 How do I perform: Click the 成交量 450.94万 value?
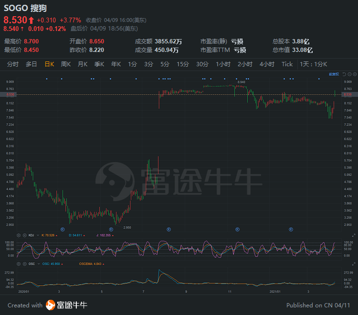tap(167, 50)
